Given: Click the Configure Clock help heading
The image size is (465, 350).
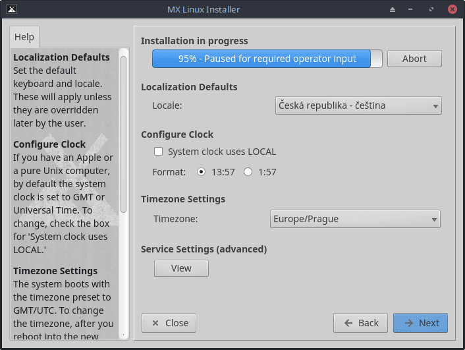Looking at the screenshot, I should pos(49,144).
